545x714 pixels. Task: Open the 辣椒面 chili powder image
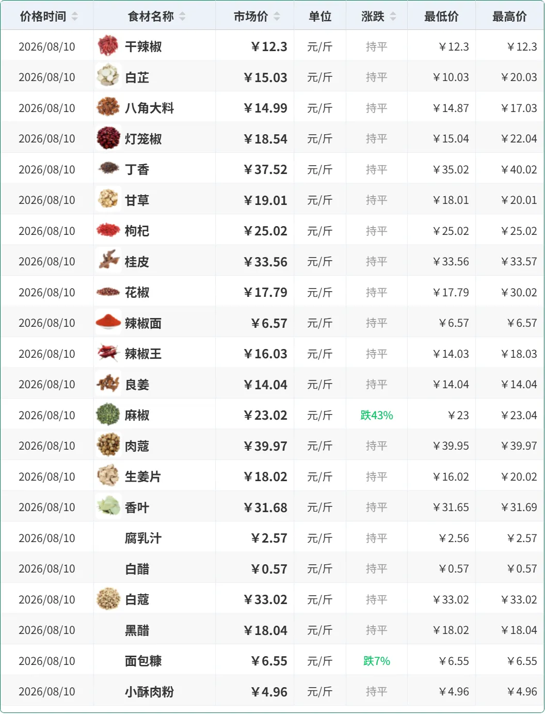(108, 323)
